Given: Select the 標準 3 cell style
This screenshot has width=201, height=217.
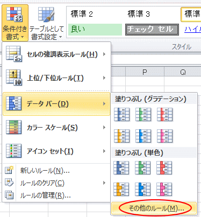Looking at the screenshot, I should (152, 14).
